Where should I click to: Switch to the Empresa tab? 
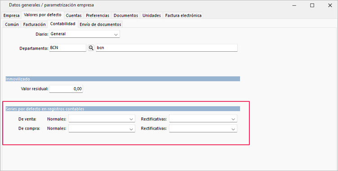pos(11,16)
